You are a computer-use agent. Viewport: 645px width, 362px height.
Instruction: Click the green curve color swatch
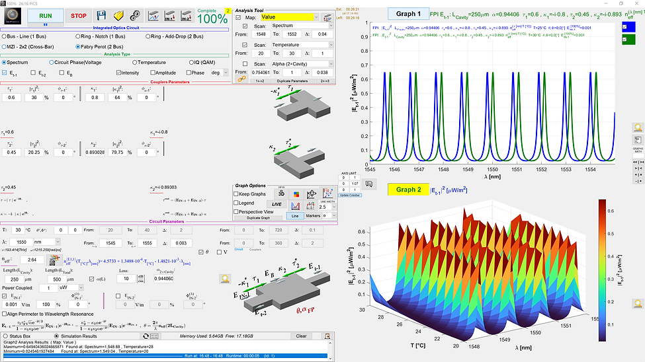click(628, 40)
